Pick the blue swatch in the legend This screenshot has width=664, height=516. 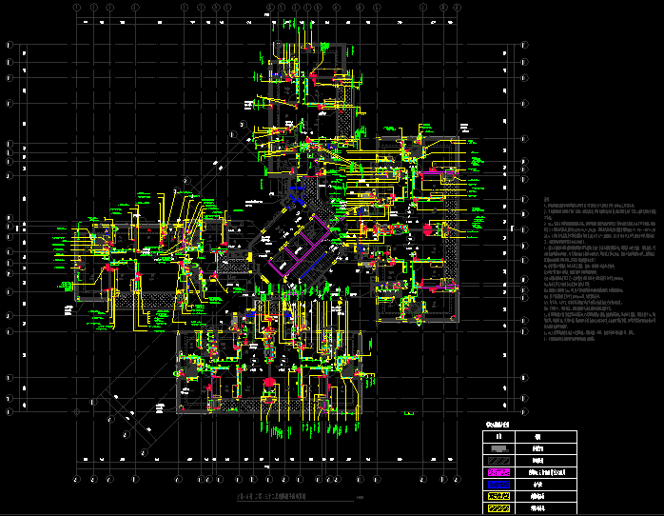tap(499, 485)
